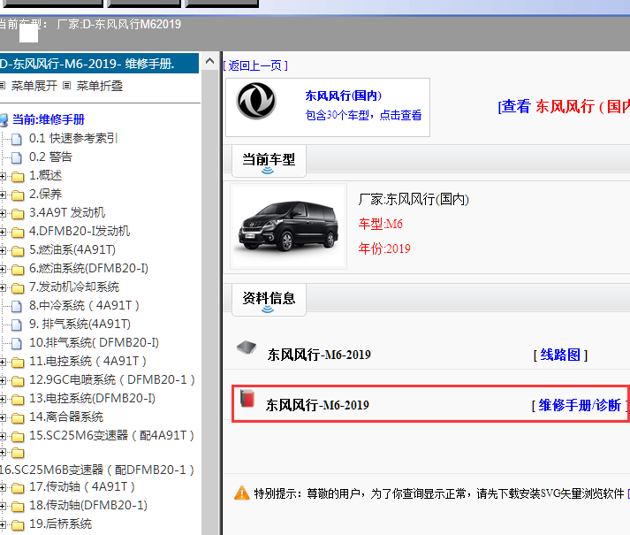The image size is (630, 535).
Task: Click the 车型:M6 red text
Action: (381, 224)
